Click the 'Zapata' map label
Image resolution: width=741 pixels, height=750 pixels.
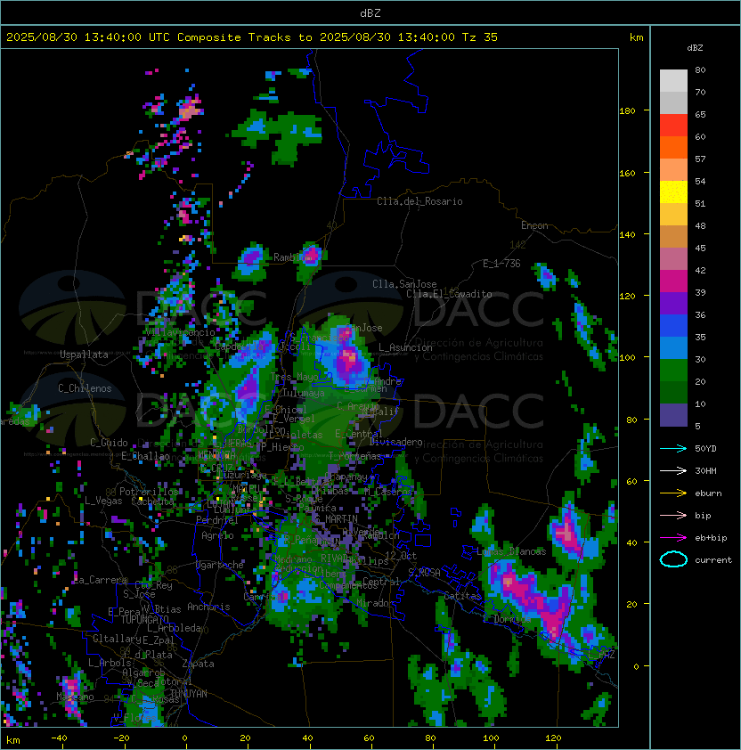pyautogui.click(x=198, y=664)
